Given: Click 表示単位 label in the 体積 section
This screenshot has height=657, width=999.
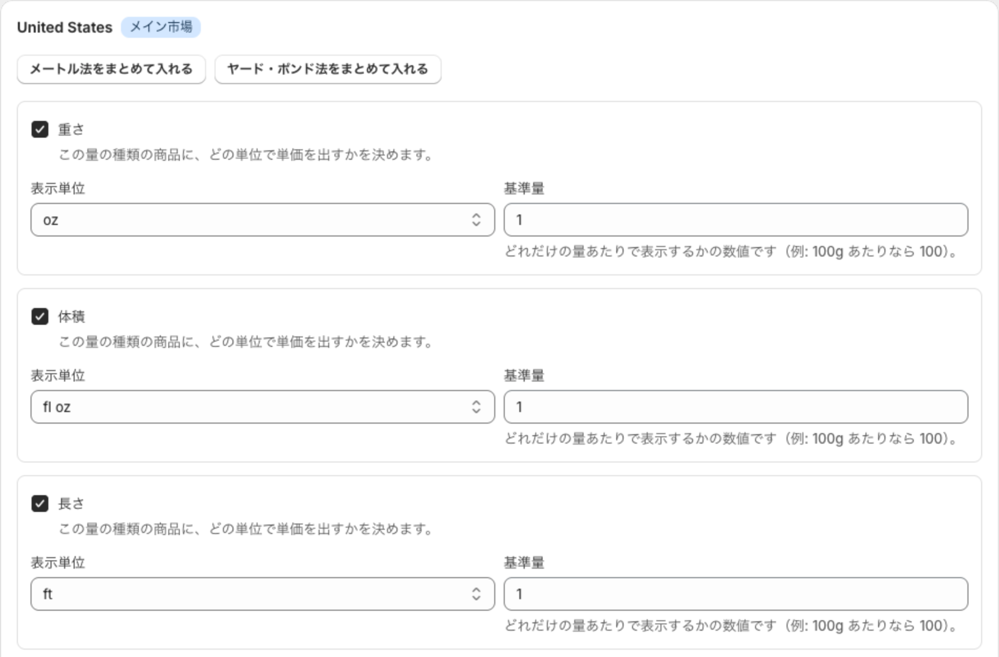Looking at the screenshot, I should coord(58,376).
